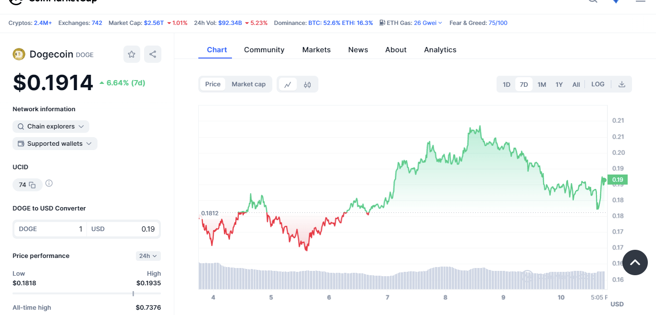The image size is (656, 315).
Task: Add Dogecoin to watchlist with star icon
Action: coord(132,54)
